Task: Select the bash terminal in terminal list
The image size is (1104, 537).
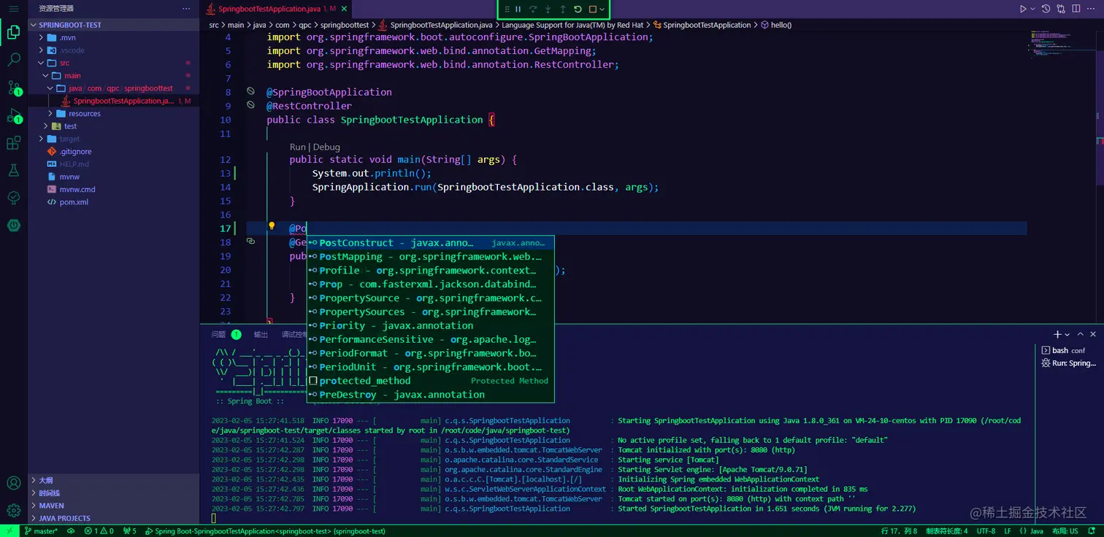Action: click(x=1070, y=350)
